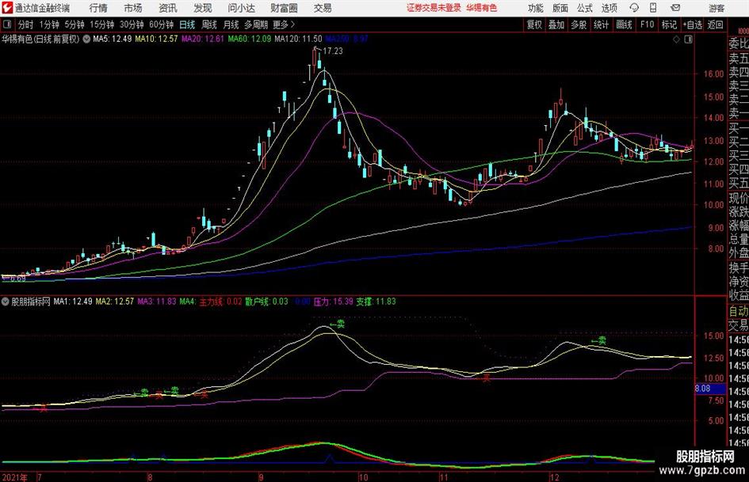749x482 pixels.
Task: Switch to the 周线 weekly period
Action: pos(209,25)
